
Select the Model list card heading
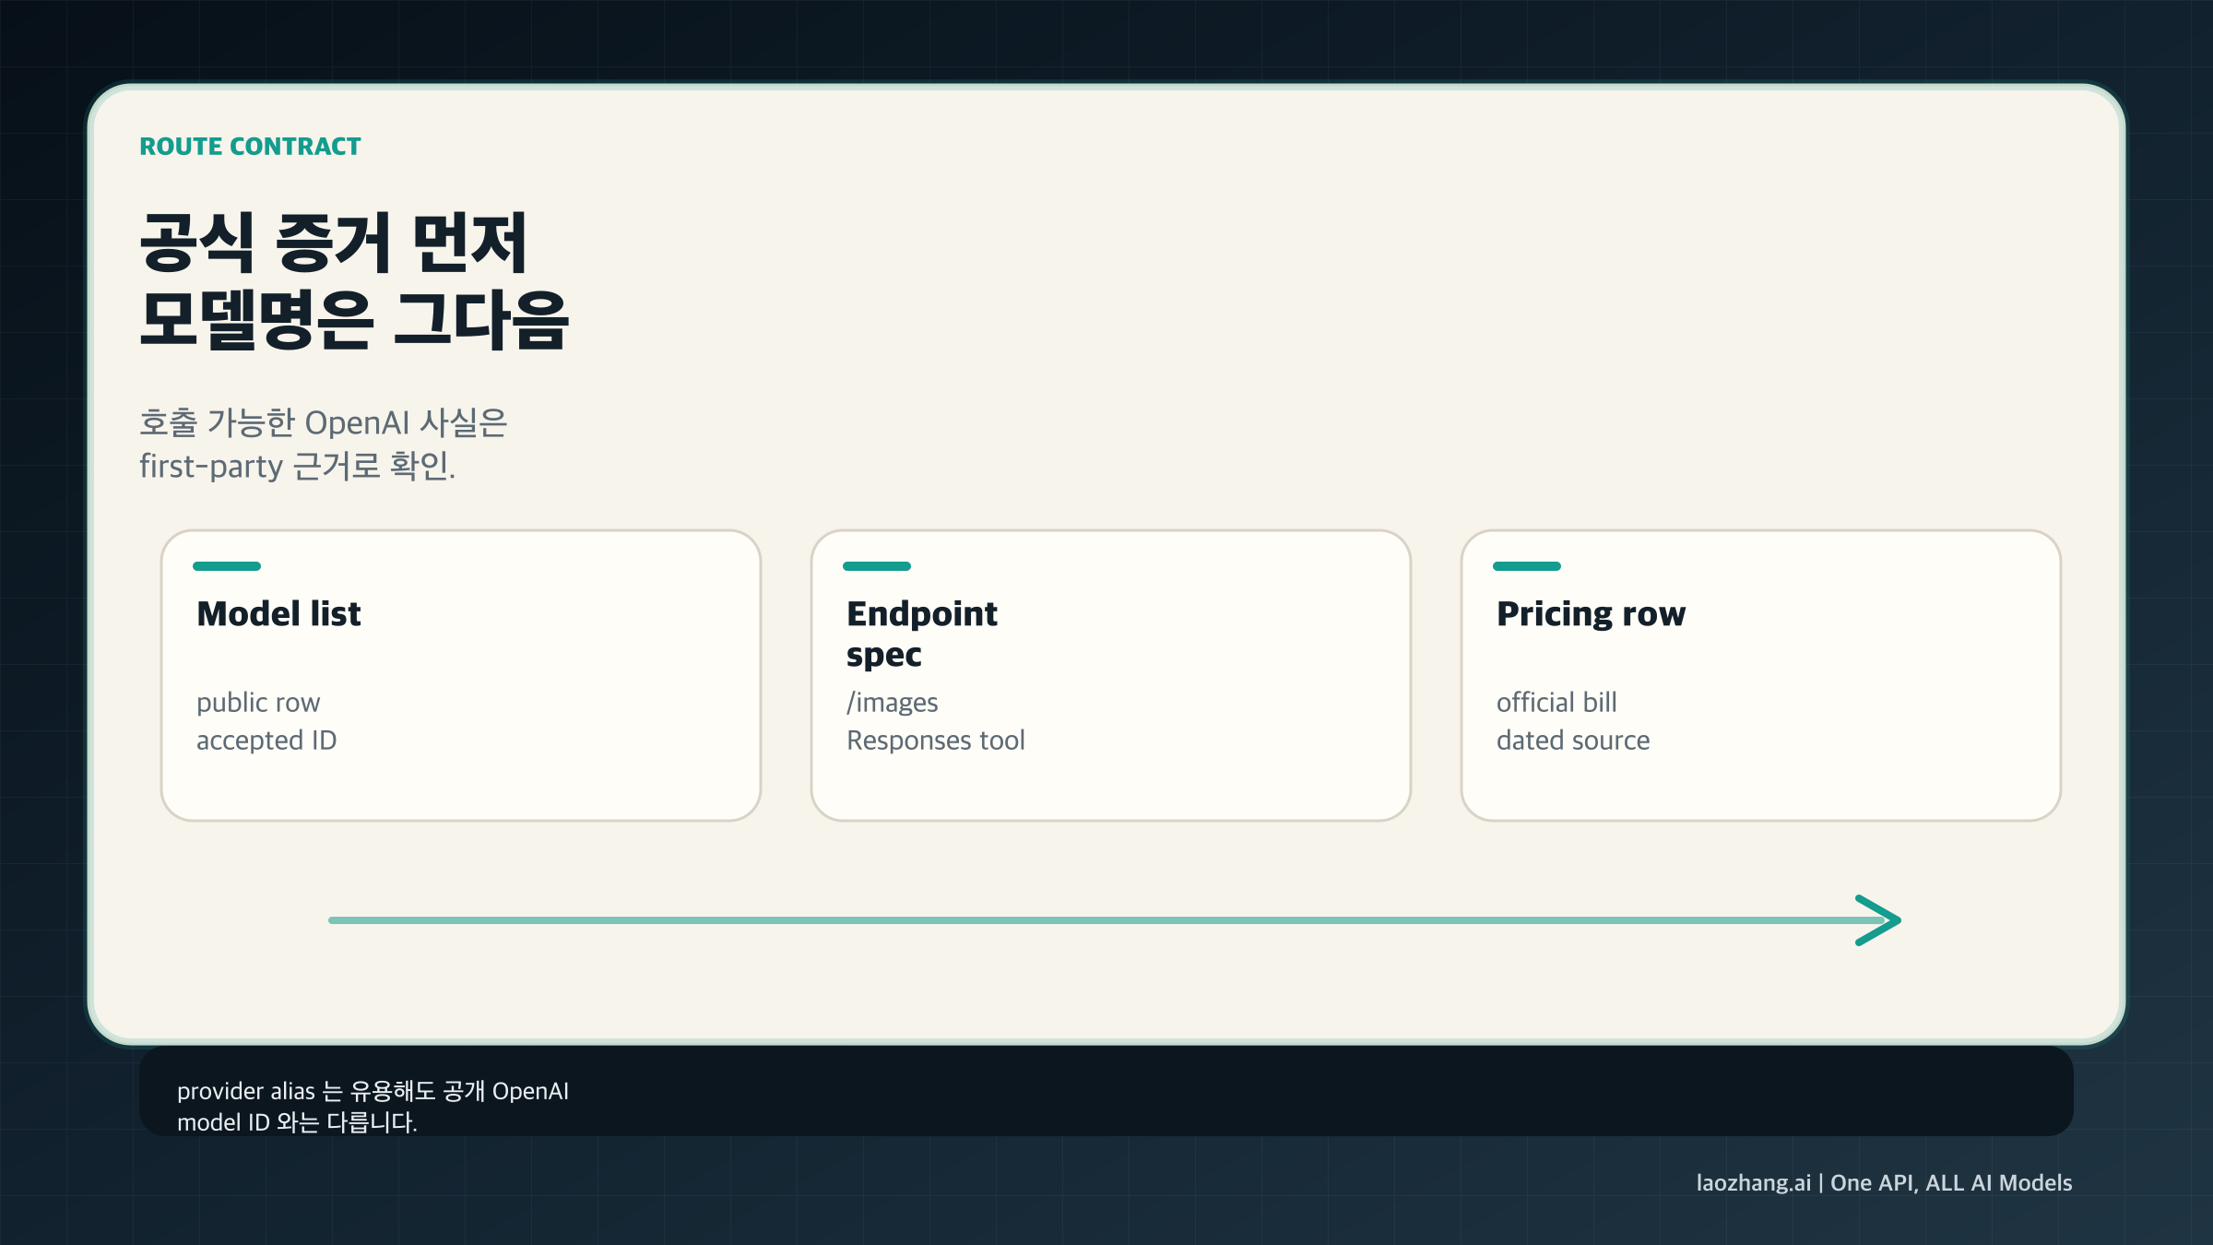[x=278, y=614]
